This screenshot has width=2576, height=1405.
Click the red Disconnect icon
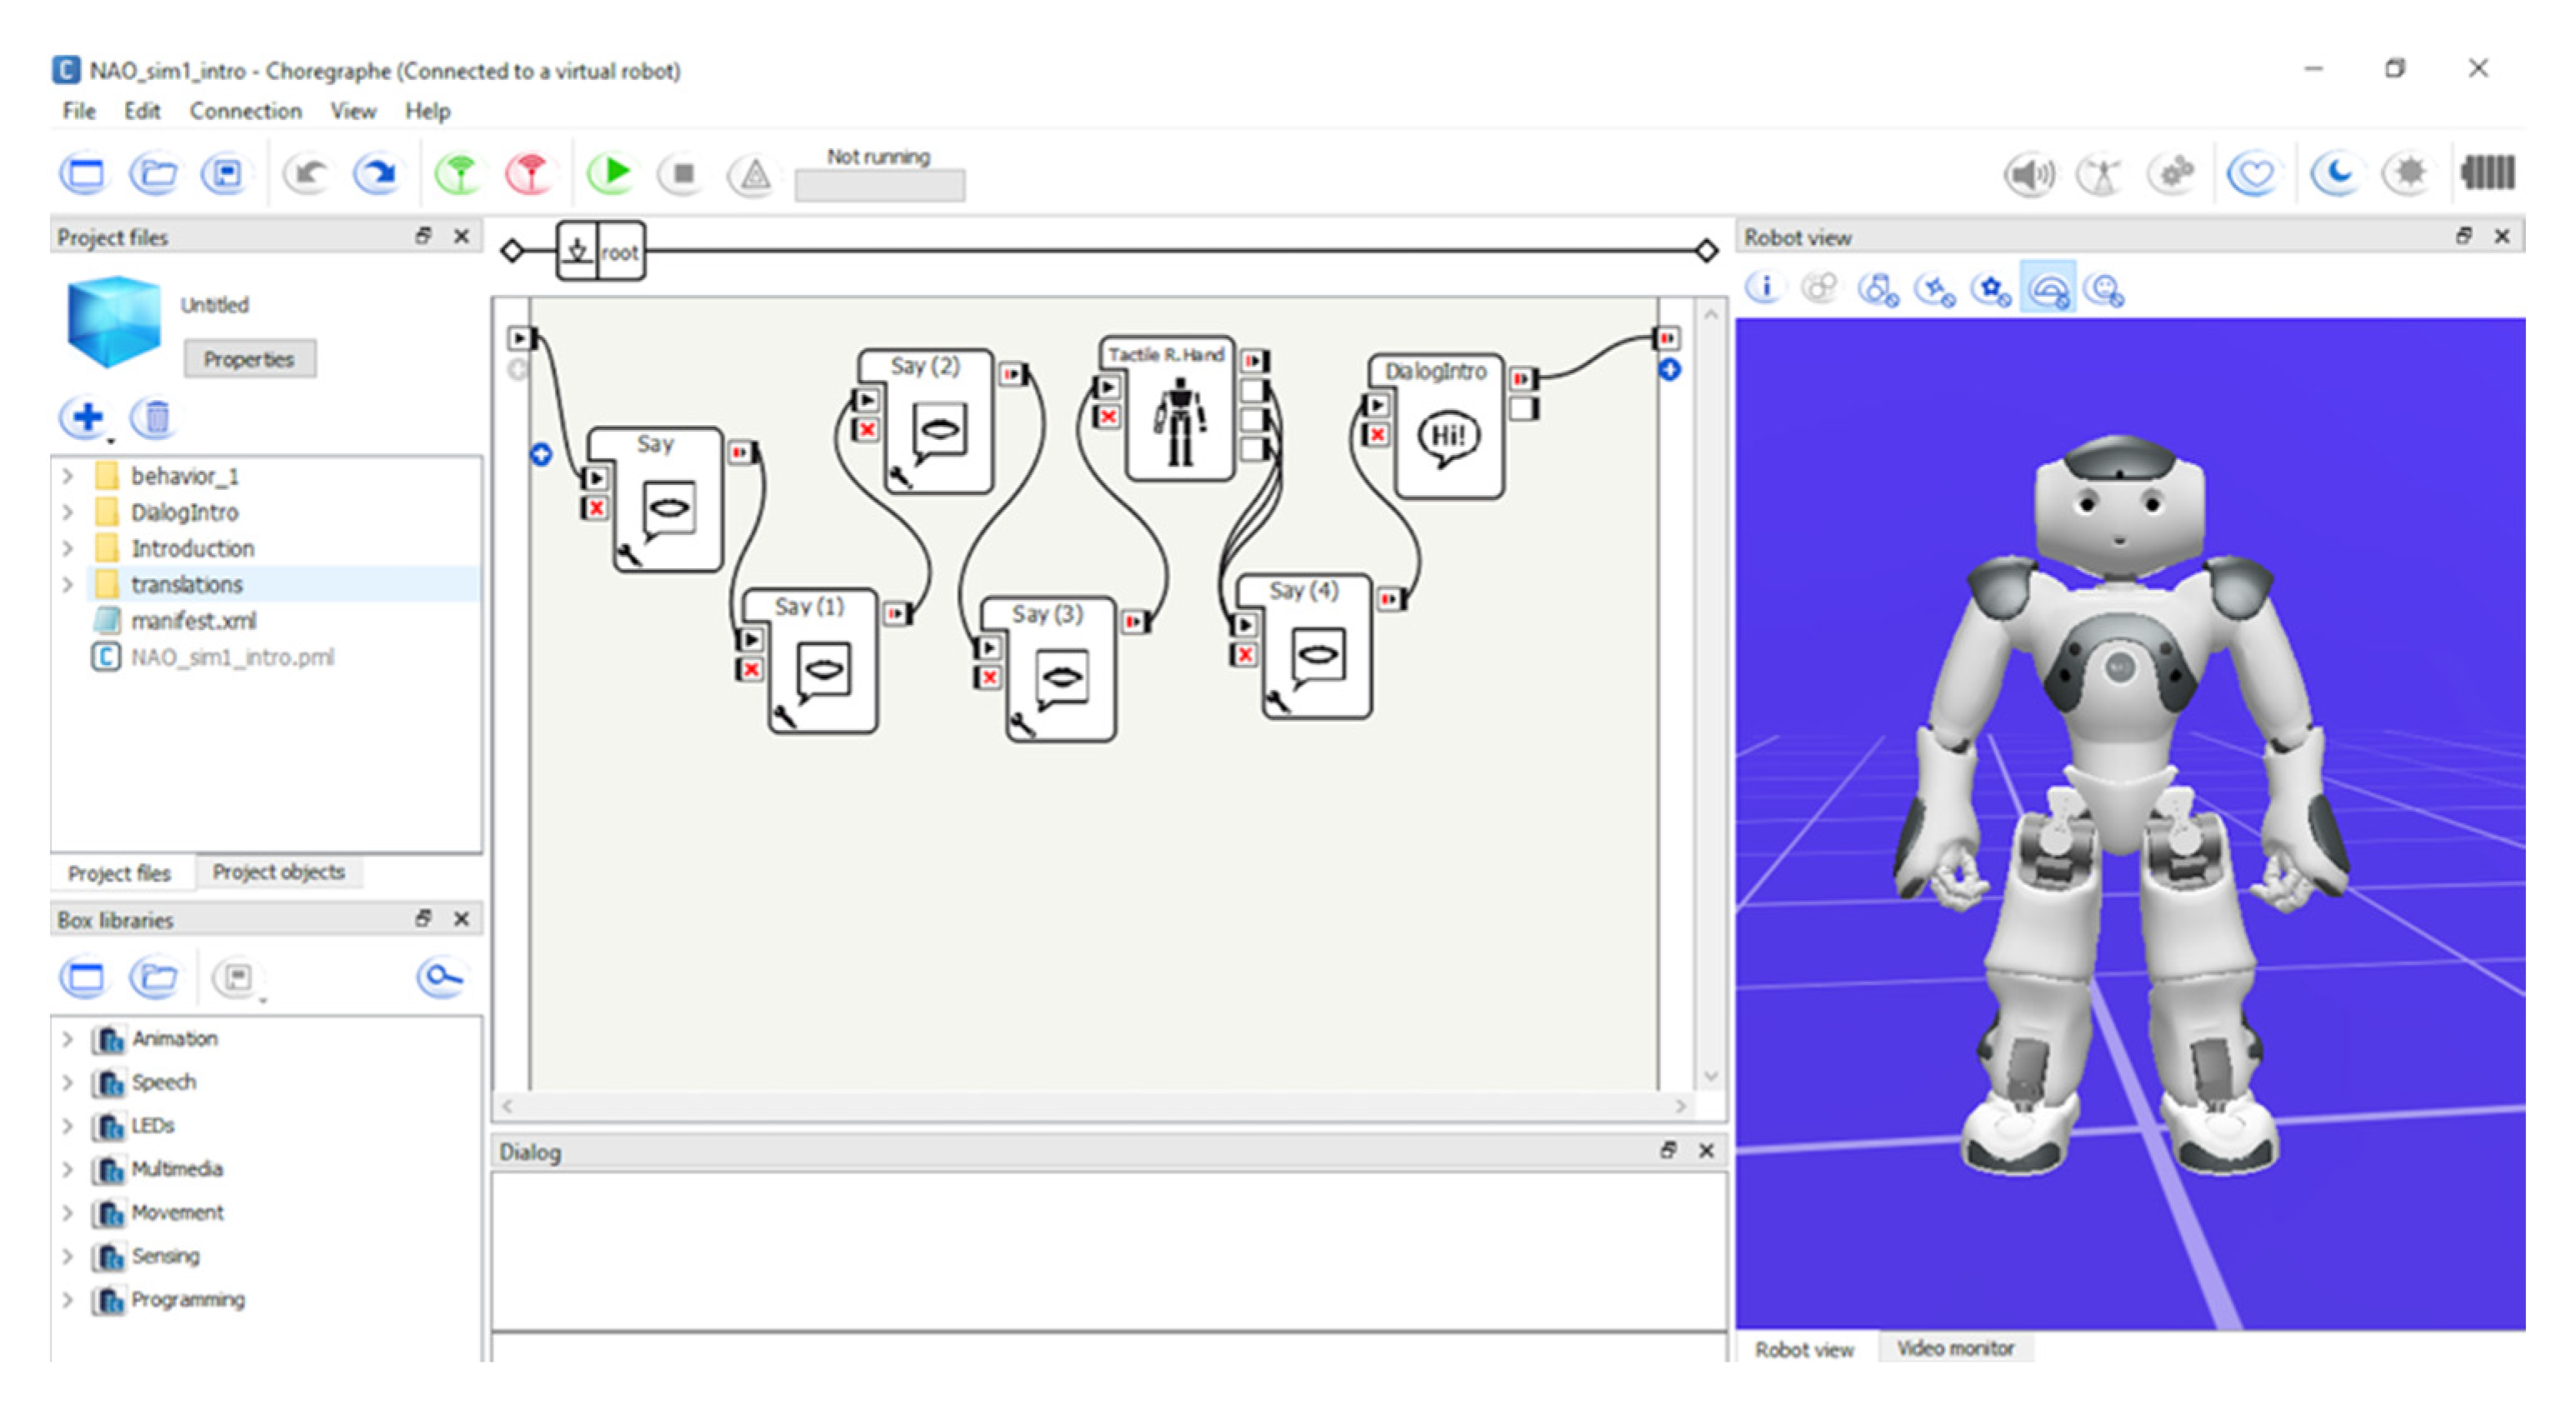(x=530, y=174)
